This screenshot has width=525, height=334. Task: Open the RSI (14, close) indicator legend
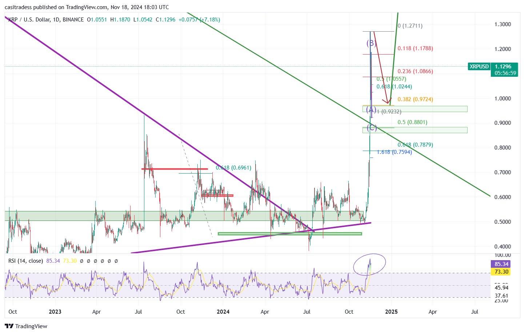coord(25,261)
